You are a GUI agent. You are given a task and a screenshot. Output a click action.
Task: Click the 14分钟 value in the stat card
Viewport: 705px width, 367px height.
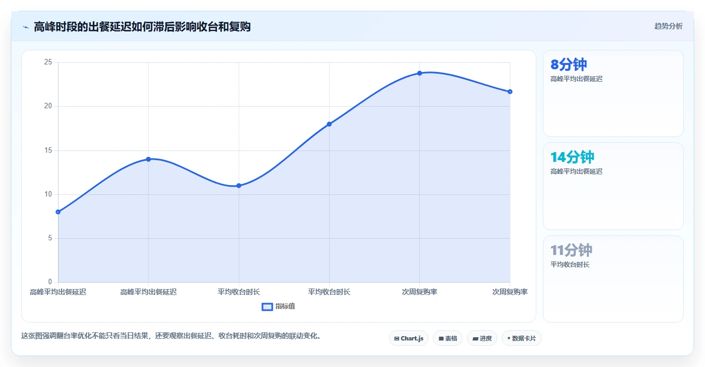pyautogui.click(x=572, y=157)
